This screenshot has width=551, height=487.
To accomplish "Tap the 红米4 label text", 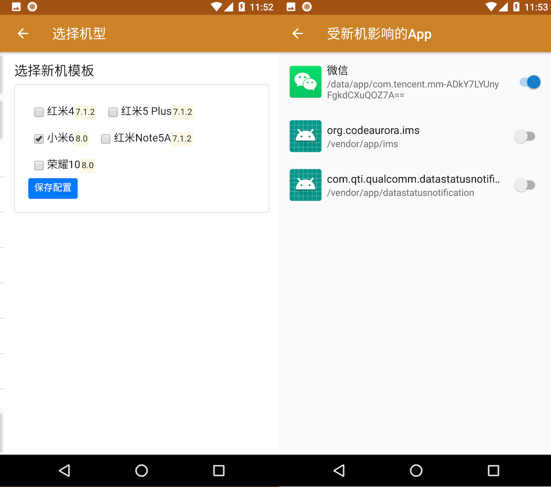I will (61, 111).
